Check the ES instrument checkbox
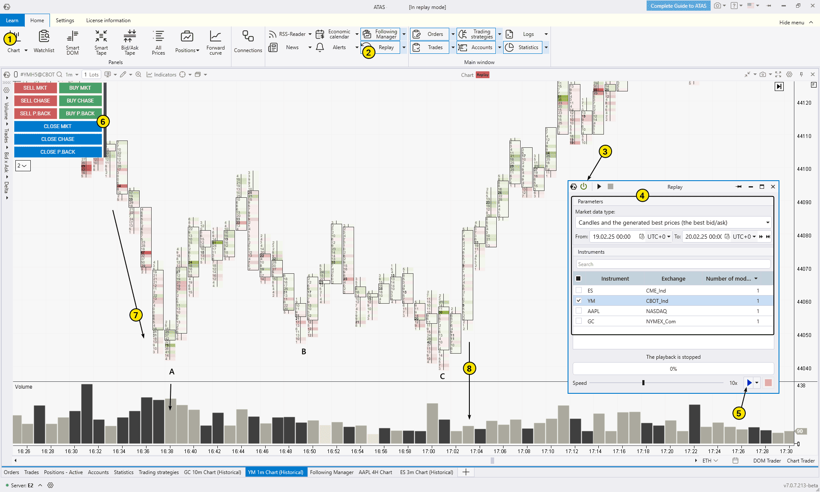Screen dimensions: 820x492 point(579,290)
